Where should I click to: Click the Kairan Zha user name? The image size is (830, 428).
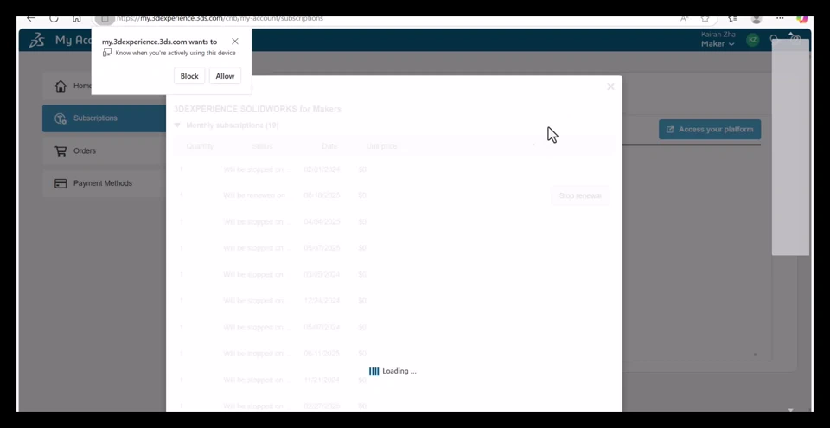[x=718, y=35]
